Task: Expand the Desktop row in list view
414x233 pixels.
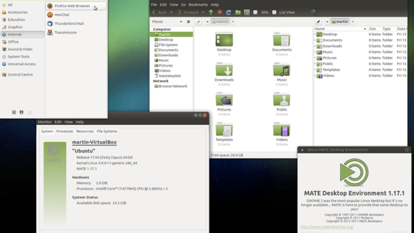Action: 315,34
